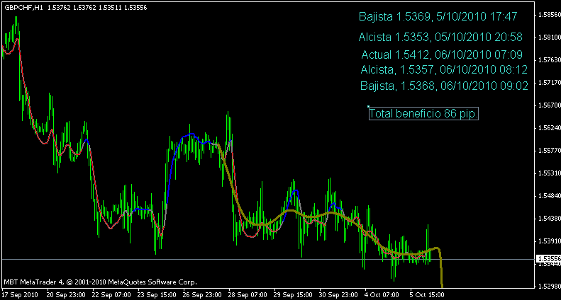
Task: Click the "28 Sep 07:00" time axis label
Action: (x=248, y=294)
